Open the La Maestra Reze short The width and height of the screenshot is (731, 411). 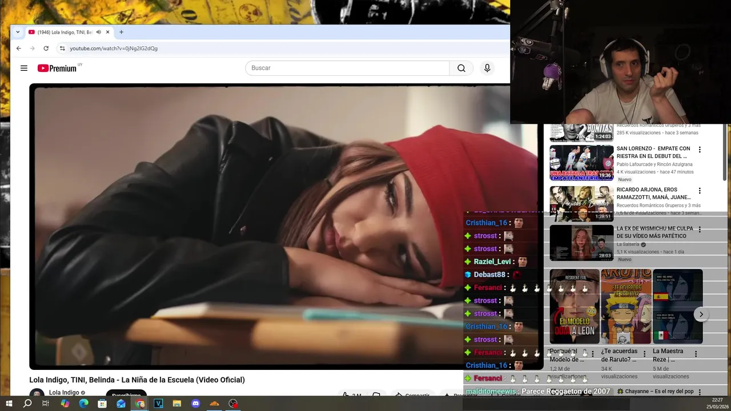[678, 307]
